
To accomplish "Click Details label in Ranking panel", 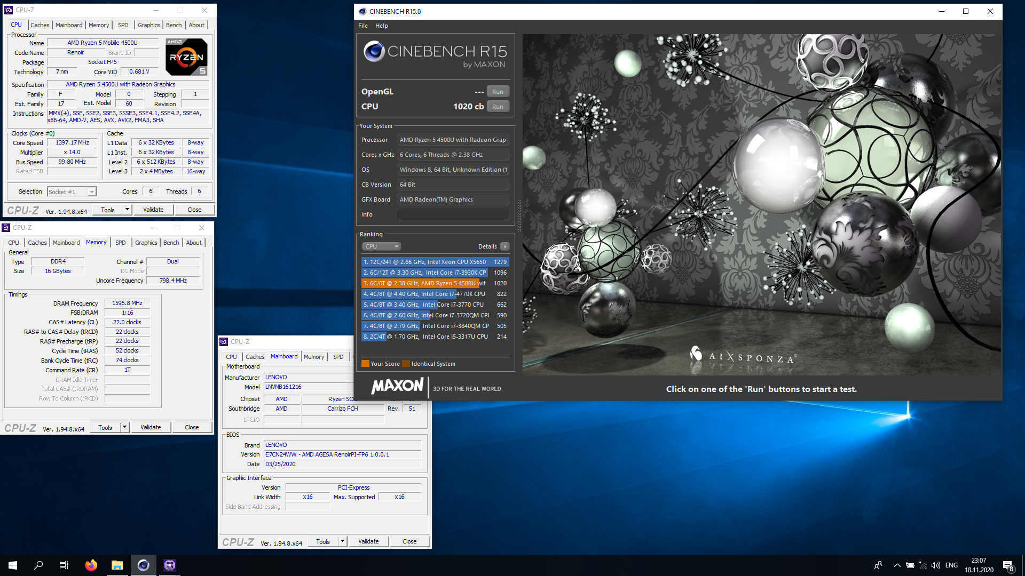I will coord(487,246).
